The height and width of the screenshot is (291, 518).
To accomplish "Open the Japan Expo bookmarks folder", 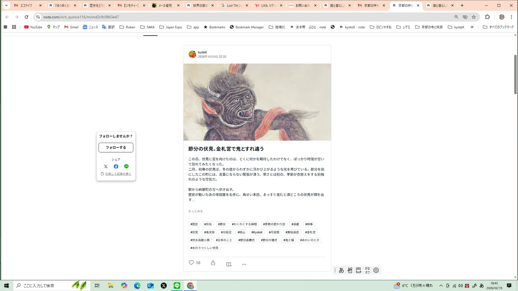I will pyautogui.click(x=171, y=27).
